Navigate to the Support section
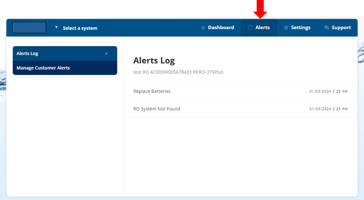 coord(337,28)
